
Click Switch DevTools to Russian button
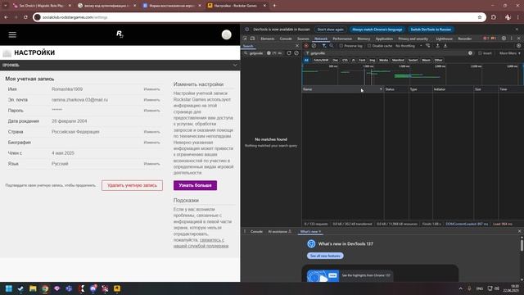(x=431, y=29)
